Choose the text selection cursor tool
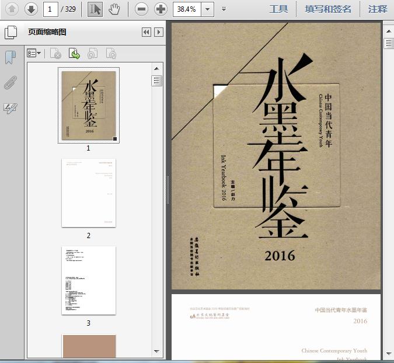This screenshot has width=394, height=363. click(x=95, y=9)
